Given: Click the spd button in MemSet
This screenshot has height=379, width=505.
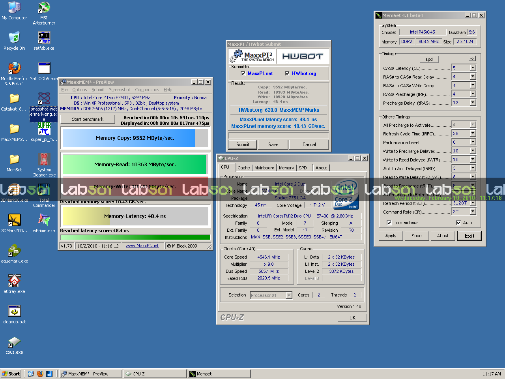Looking at the screenshot, I should point(429,59).
